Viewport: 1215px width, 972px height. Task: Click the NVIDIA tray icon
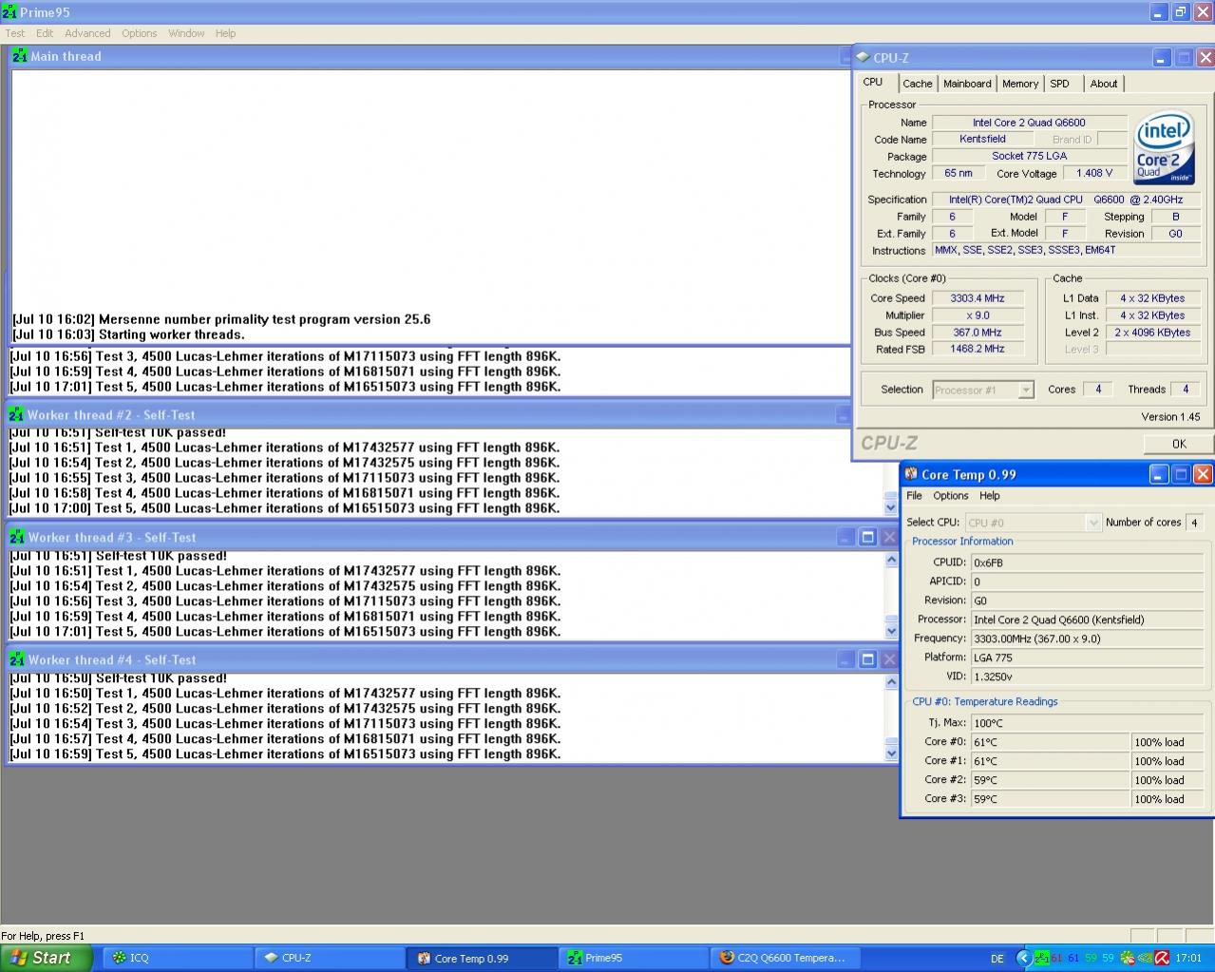(1144, 958)
